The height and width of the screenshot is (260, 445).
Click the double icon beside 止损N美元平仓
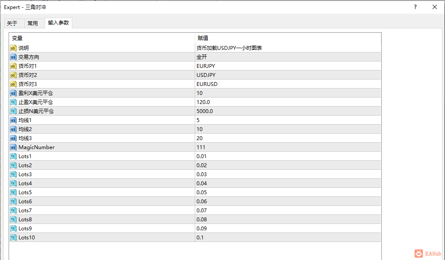tap(13, 111)
